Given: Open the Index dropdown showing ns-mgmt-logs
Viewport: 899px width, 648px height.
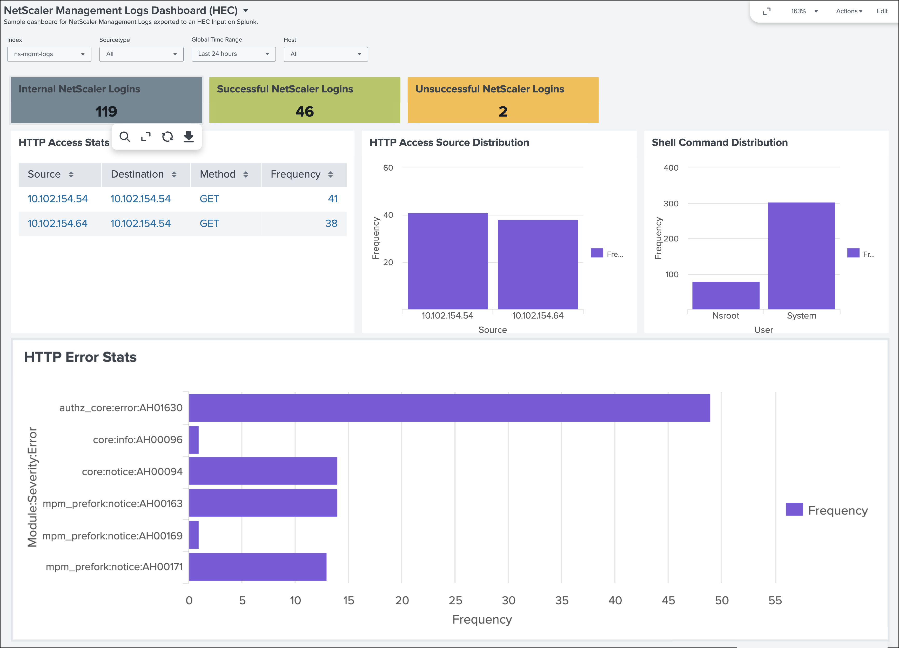Looking at the screenshot, I should 49,54.
